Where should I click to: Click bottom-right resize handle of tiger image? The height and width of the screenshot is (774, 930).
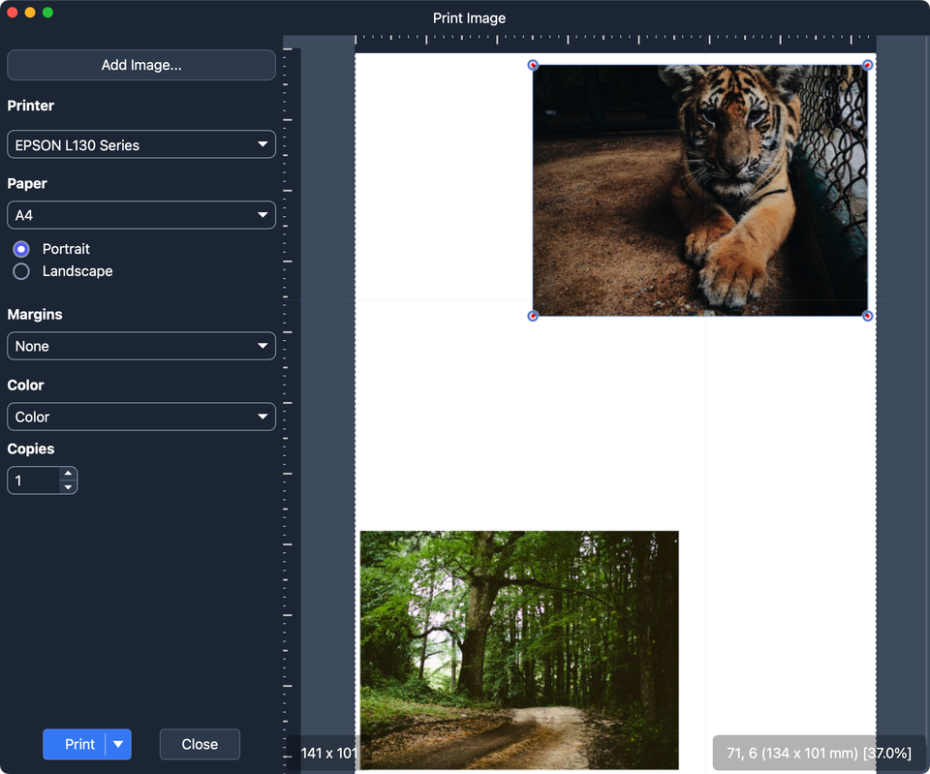coord(867,316)
